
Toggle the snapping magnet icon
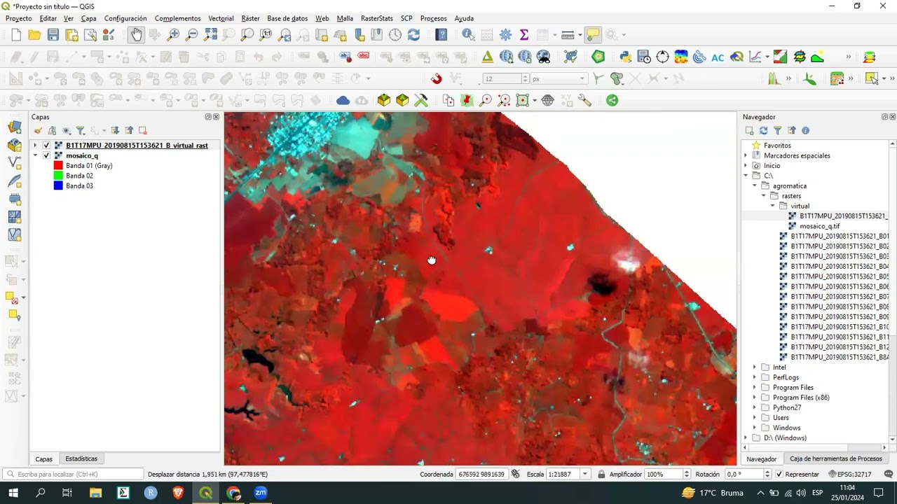click(x=437, y=78)
